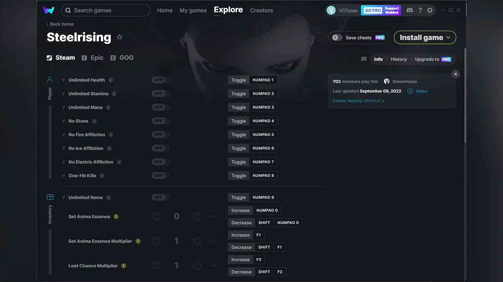
Task: Click the Create desktop shortcut link
Action: coord(357,100)
